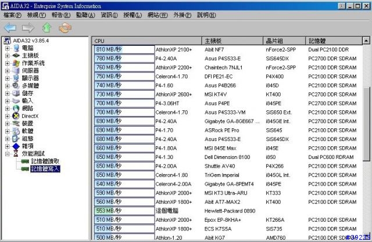This screenshot has height=242, width=372.
Task: Click the 效能測試 hourglass benchmark icon
Action: [x=16, y=154]
